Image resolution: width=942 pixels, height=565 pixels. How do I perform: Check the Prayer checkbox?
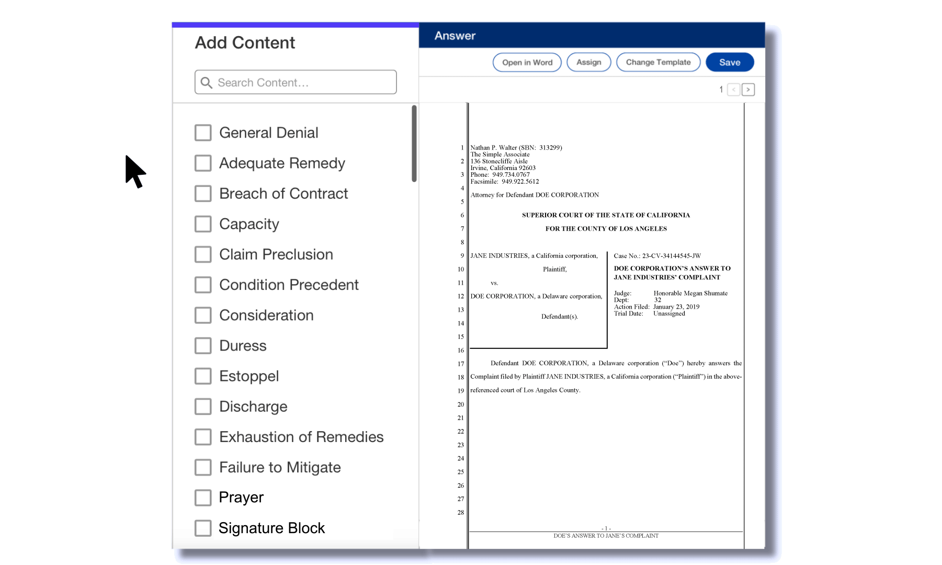(203, 498)
